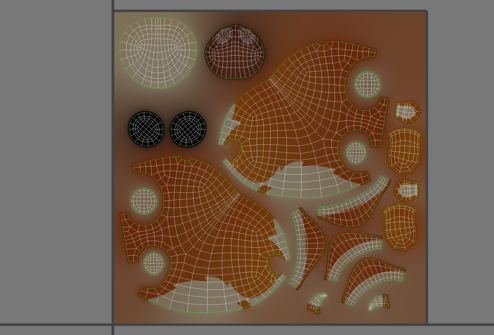Select the tall curved strip island beside lower shell

point(306,248)
